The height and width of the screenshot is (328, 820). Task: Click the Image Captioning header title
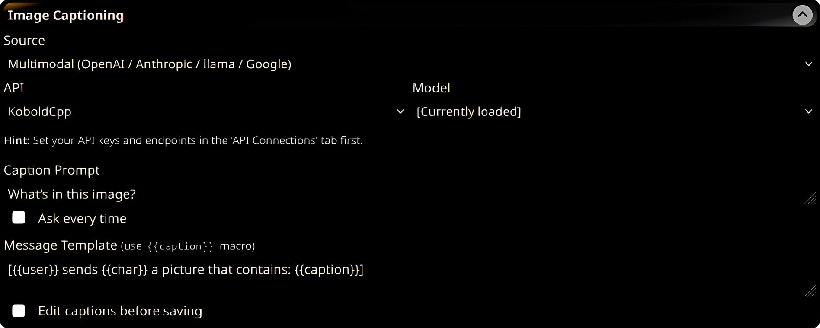66,16
